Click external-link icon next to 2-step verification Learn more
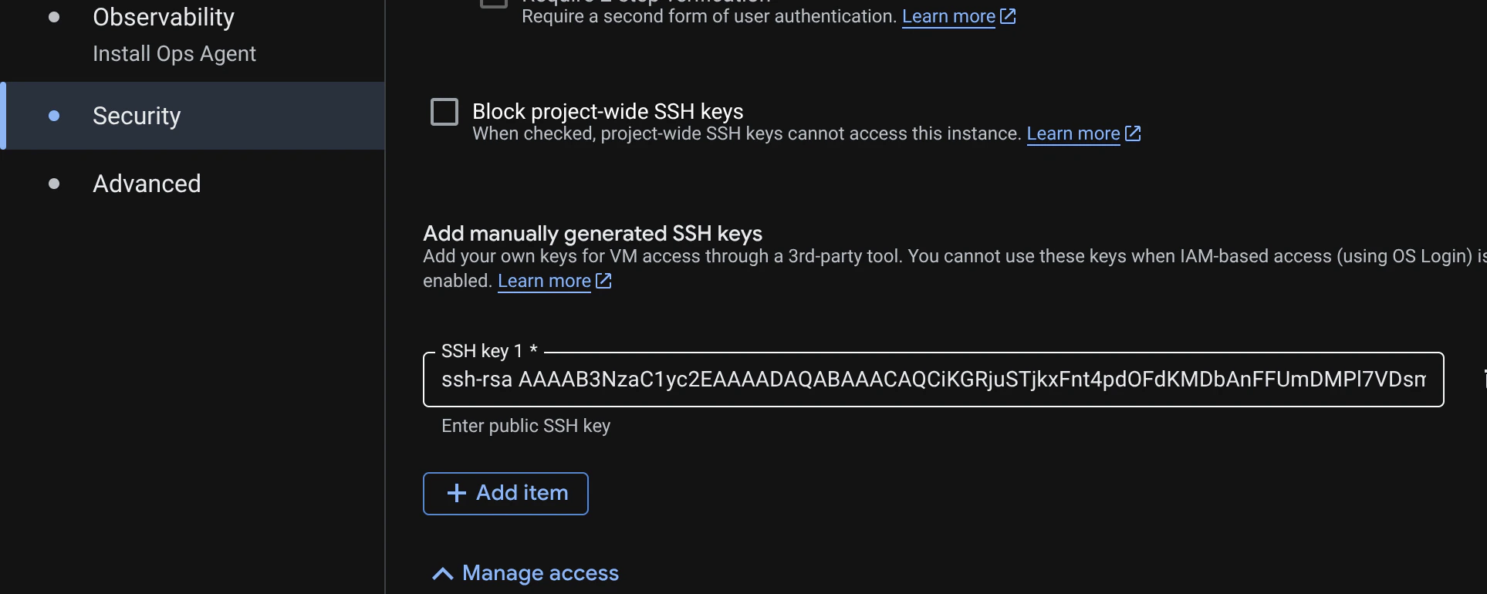 point(1007,15)
